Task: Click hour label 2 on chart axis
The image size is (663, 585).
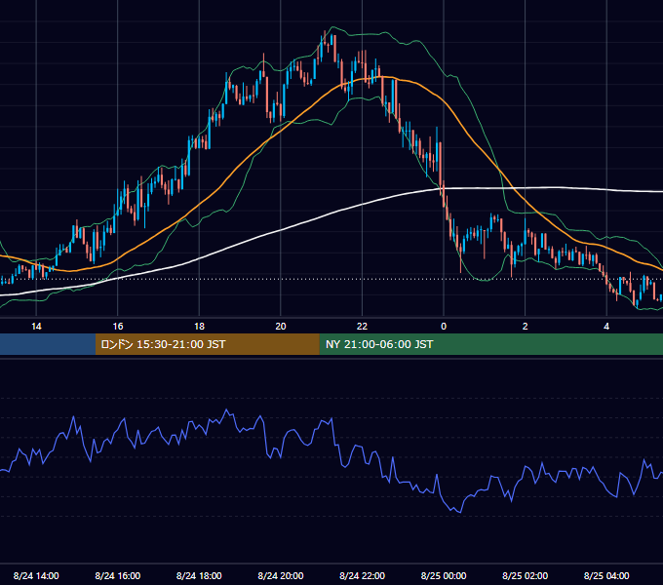Action: point(526,327)
